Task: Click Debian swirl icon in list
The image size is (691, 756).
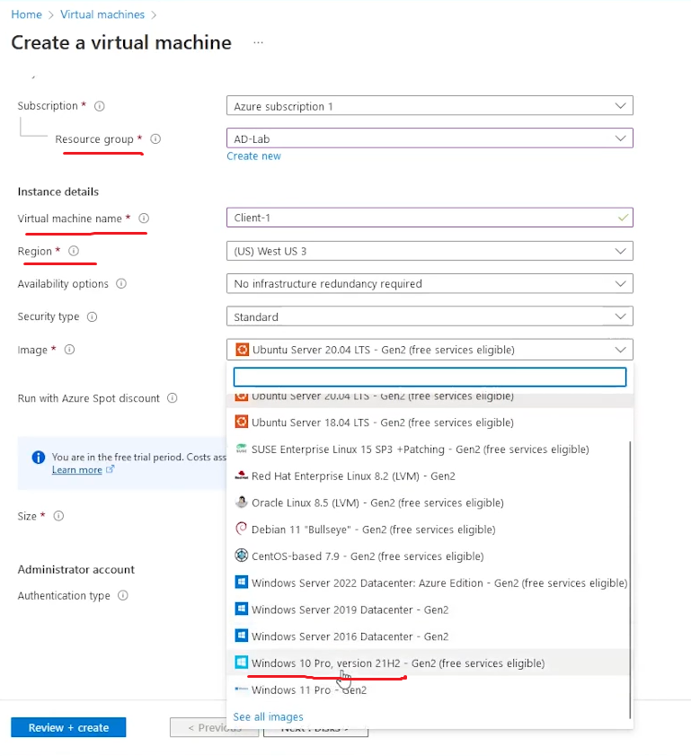Action: [242, 529]
